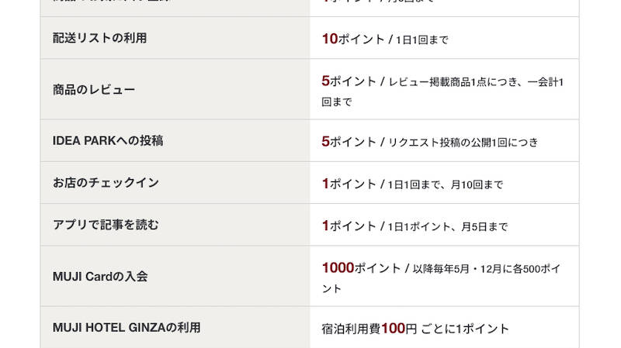The height and width of the screenshot is (348, 621).
Task: Click the red 5 in IDEA PARK row
Action: (x=325, y=141)
